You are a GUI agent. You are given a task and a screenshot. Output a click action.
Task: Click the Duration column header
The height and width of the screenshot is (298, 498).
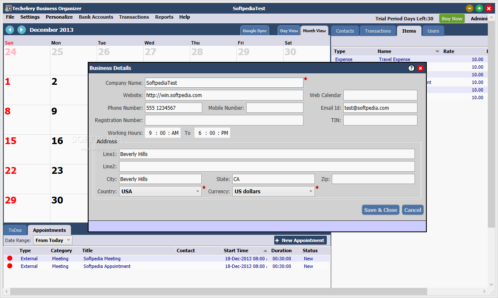click(x=281, y=251)
